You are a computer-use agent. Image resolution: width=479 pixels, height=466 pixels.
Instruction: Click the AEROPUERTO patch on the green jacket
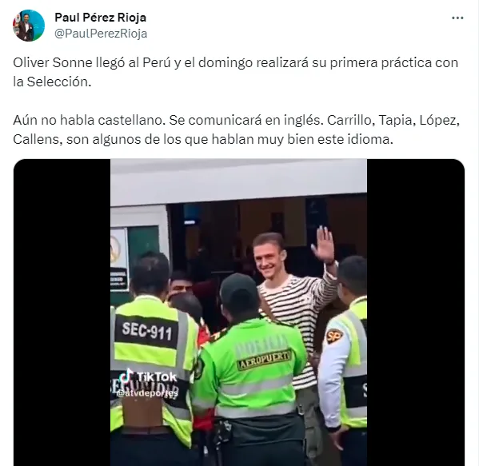coord(265,360)
